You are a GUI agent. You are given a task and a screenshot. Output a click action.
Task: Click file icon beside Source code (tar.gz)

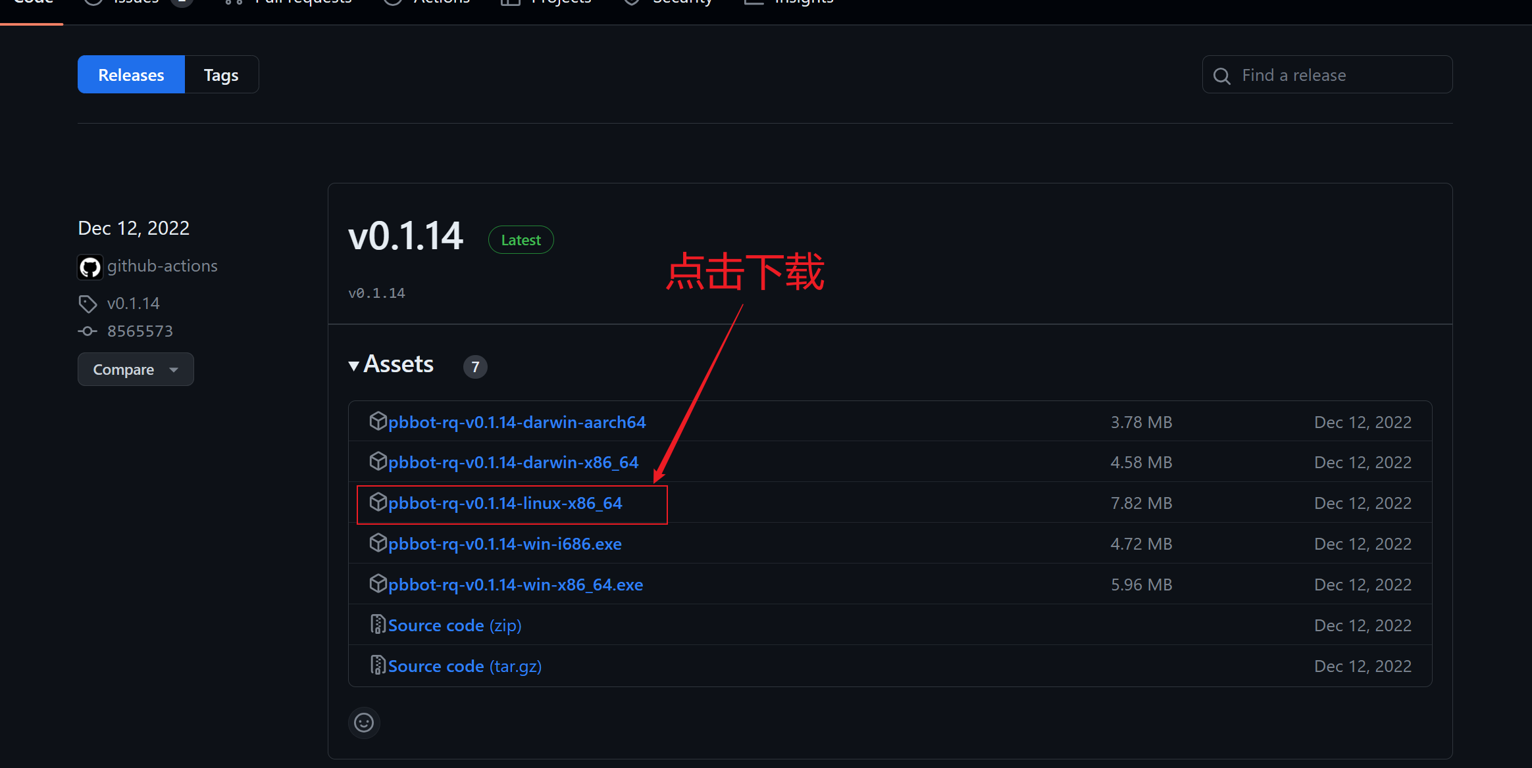click(x=378, y=665)
